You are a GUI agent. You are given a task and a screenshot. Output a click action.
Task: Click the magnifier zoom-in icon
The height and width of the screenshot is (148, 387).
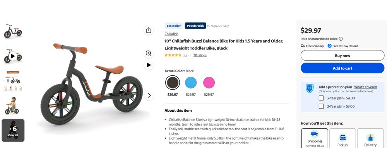[148, 53]
